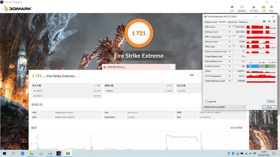Open Validation tab in GPU-Z
Screen dimensions: 280x157
[x=243, y=22]
